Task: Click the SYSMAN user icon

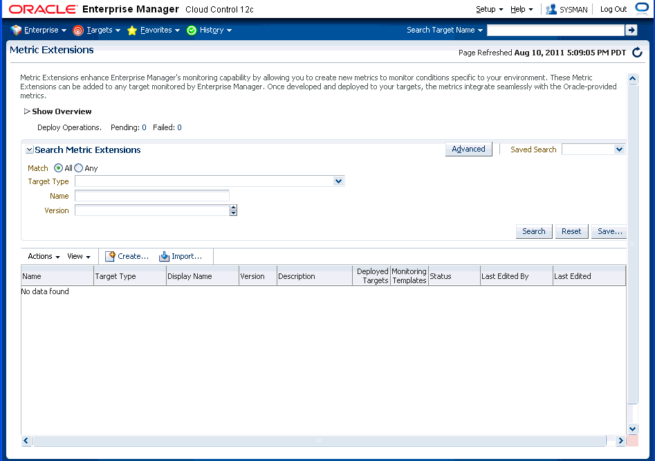Action: 551,9
